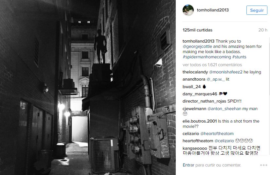This screenshot has width=270, height=175.
Task: Open the three-dot more options menu
Action: click(x=264, y=165)
